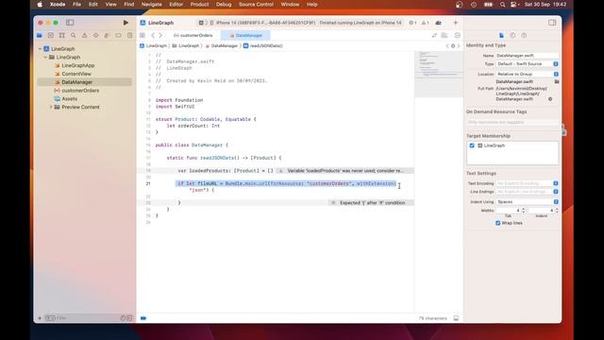Reveal full path in Finder arrow
Screen dimensions: 604x340
point(550,99)
